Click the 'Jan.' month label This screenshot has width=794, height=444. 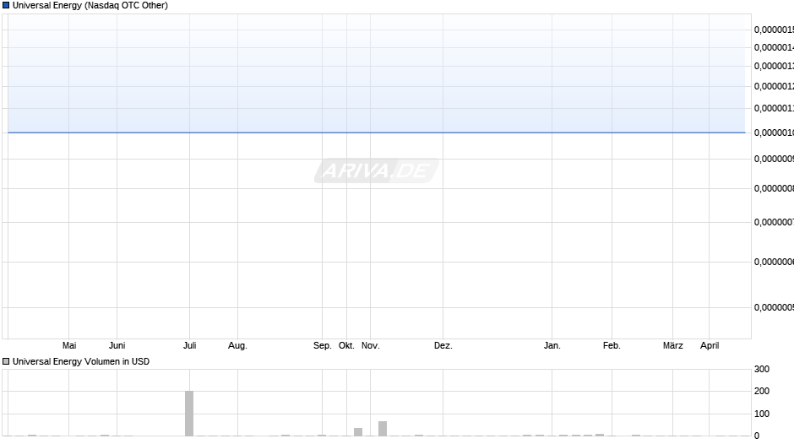click(x=552, y=345)
